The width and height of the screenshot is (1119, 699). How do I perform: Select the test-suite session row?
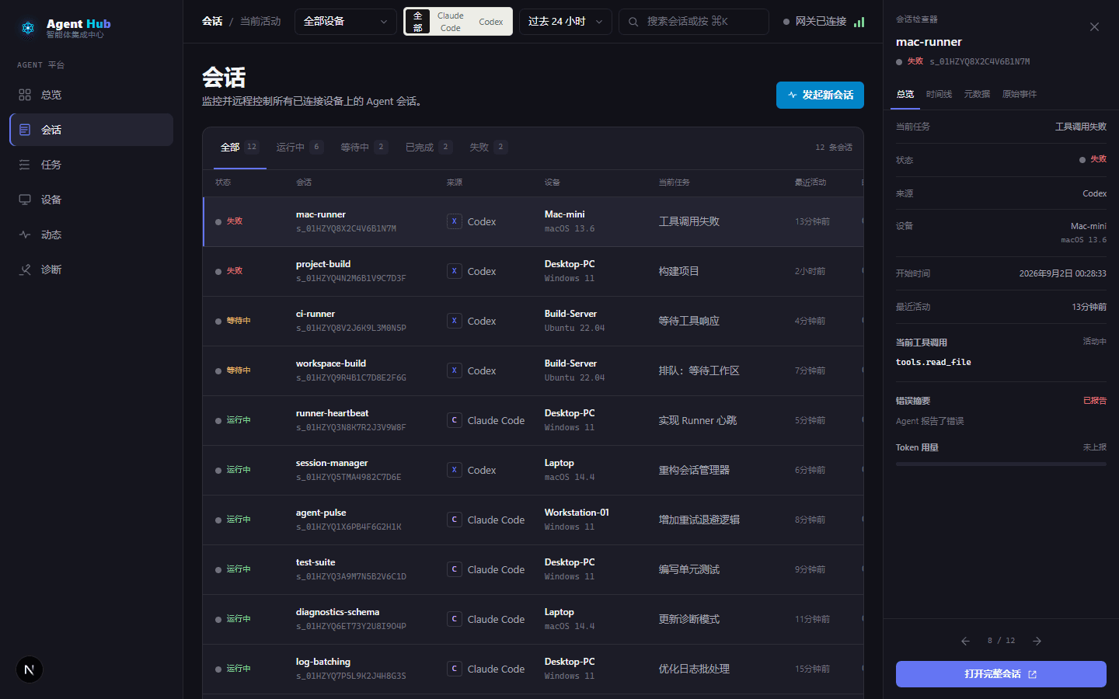pos(533,570)
